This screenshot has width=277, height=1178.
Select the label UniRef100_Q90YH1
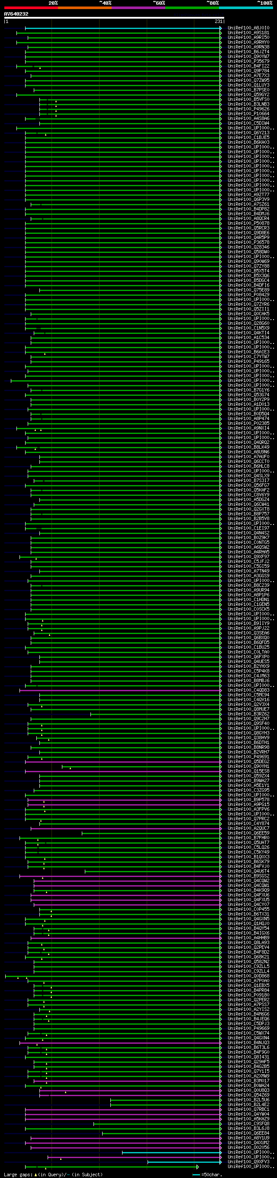tap(249, 767)
